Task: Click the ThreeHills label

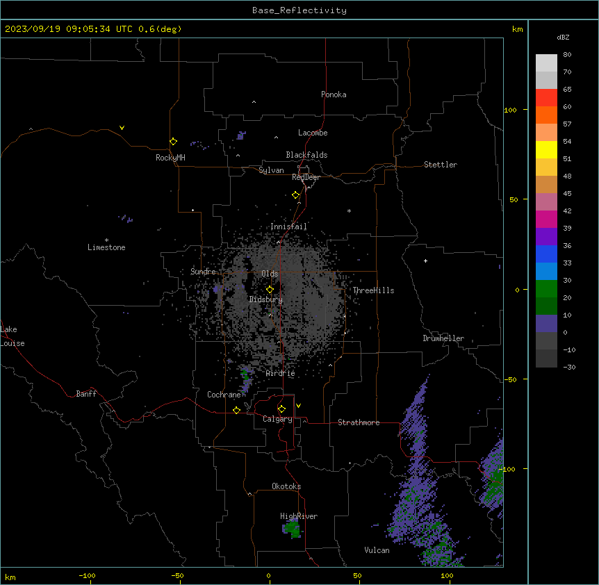Action: tap(373, 290)
